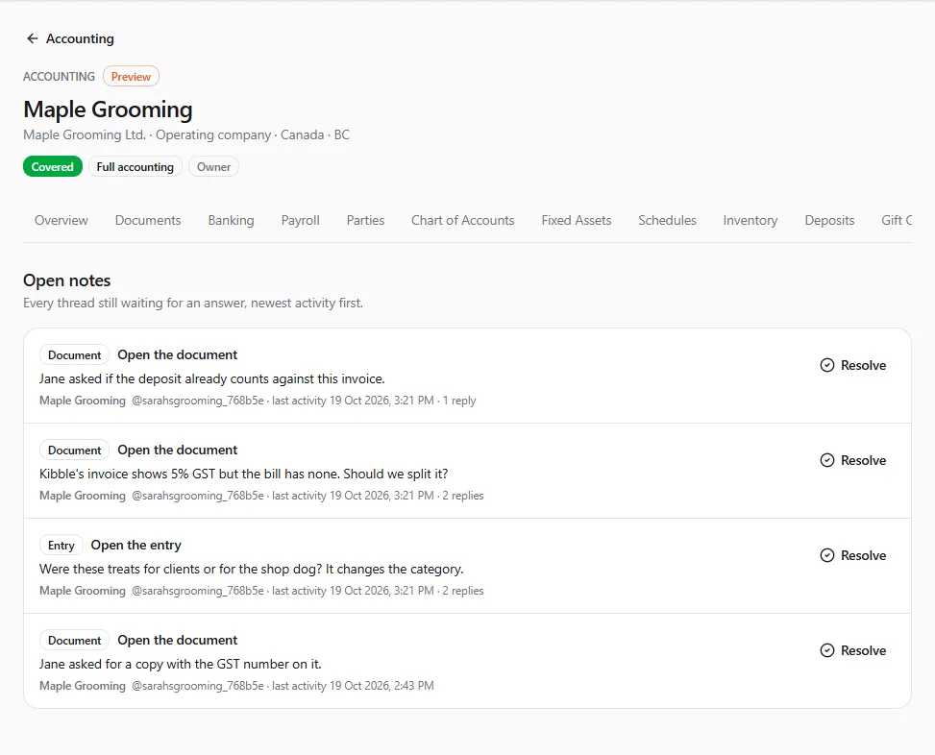The height and width of the screenshot is (755, 935).
Task: Click the Preview badge
Action: point(132,76)
